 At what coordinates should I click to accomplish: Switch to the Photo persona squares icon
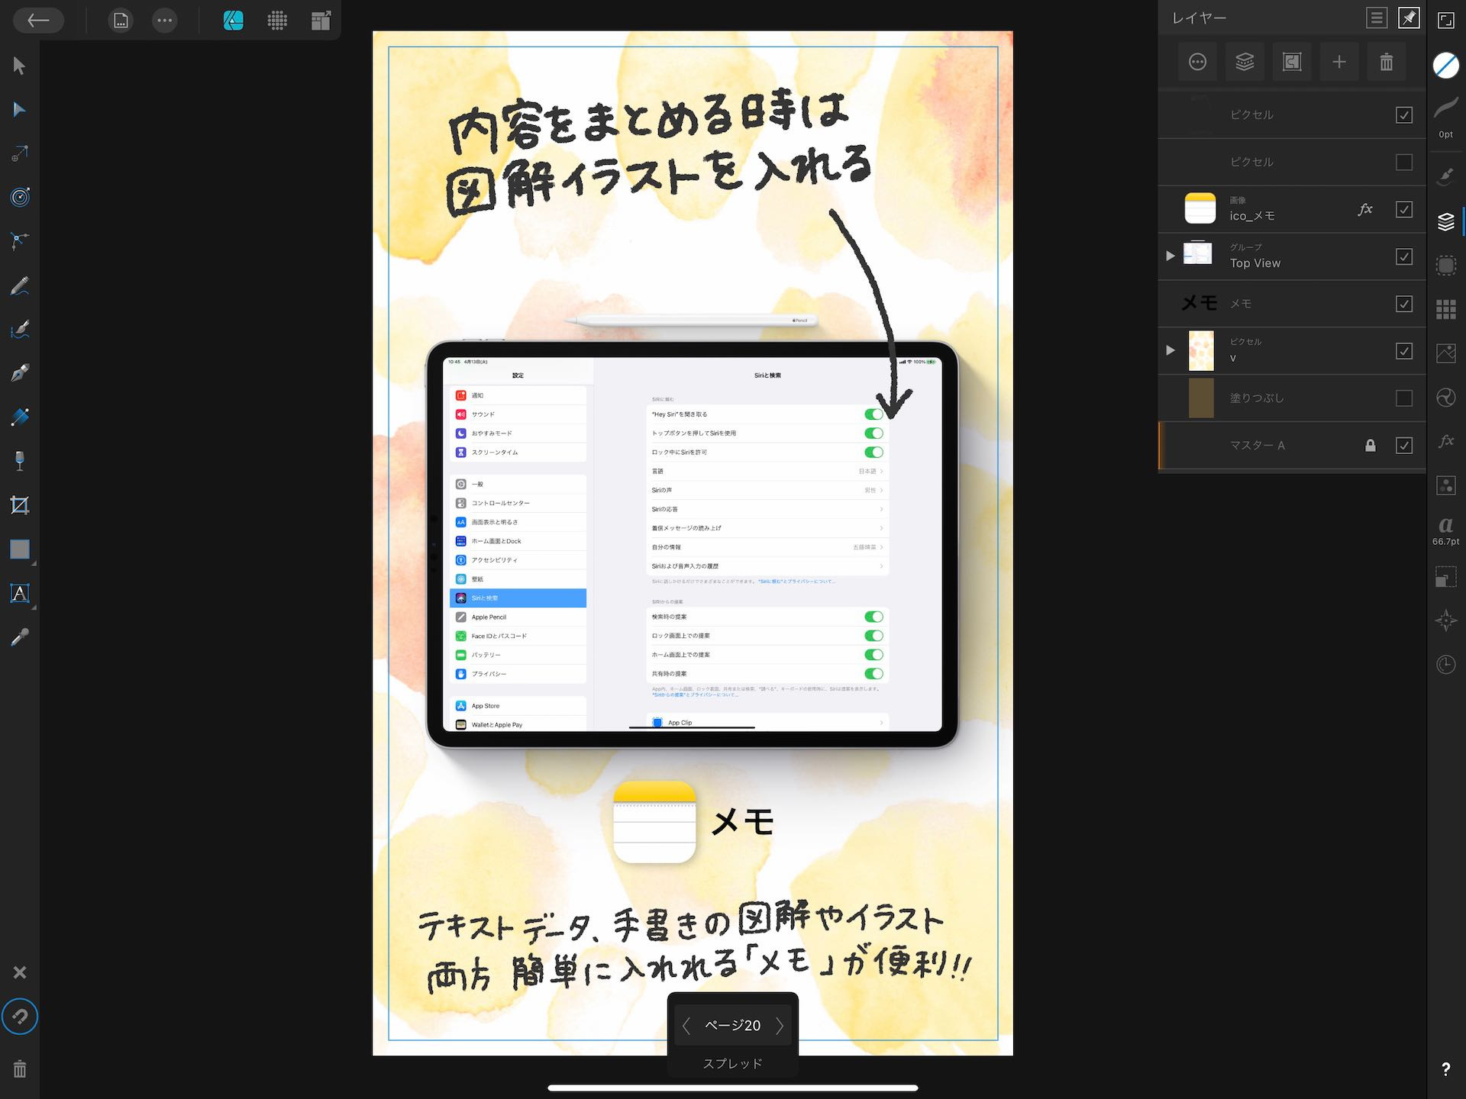pos(321,21)
